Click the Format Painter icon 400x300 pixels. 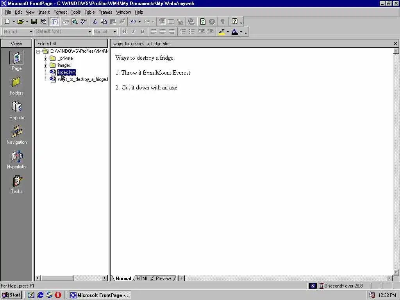pyautogui.click(x=122, y=22)
